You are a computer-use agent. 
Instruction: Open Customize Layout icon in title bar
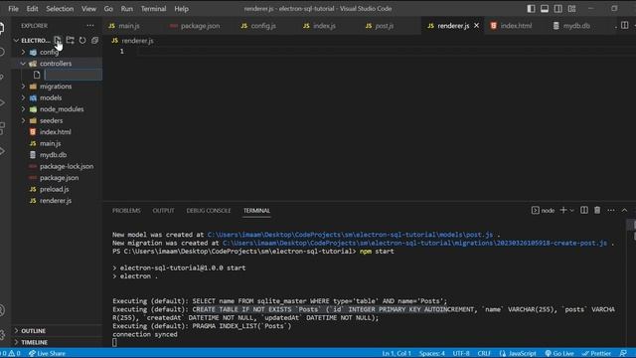(x=572, y=9)
